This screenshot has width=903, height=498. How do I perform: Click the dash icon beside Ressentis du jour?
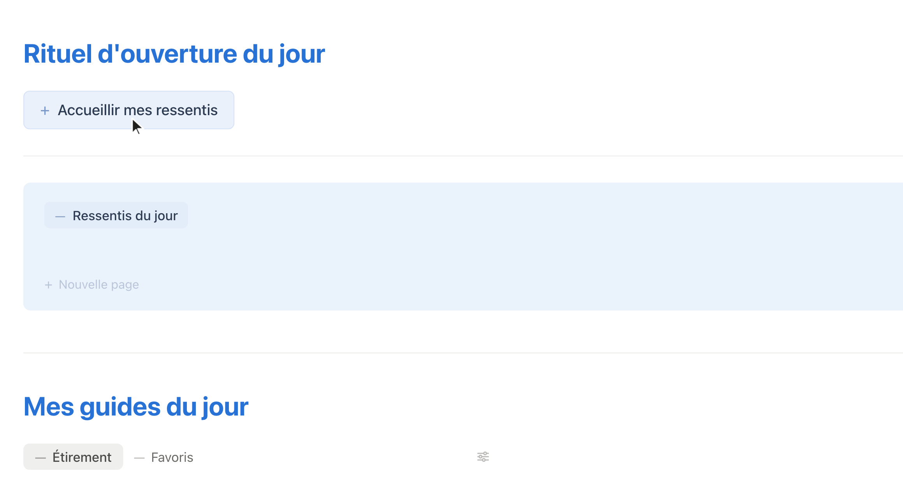click(60, 216)
